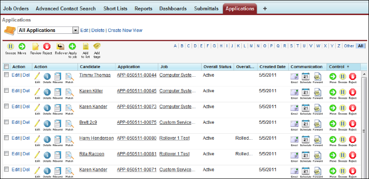Viewport: 369px width, 179px height.
Task: Sort by the Candidate column header
Action: coord(97,67)
